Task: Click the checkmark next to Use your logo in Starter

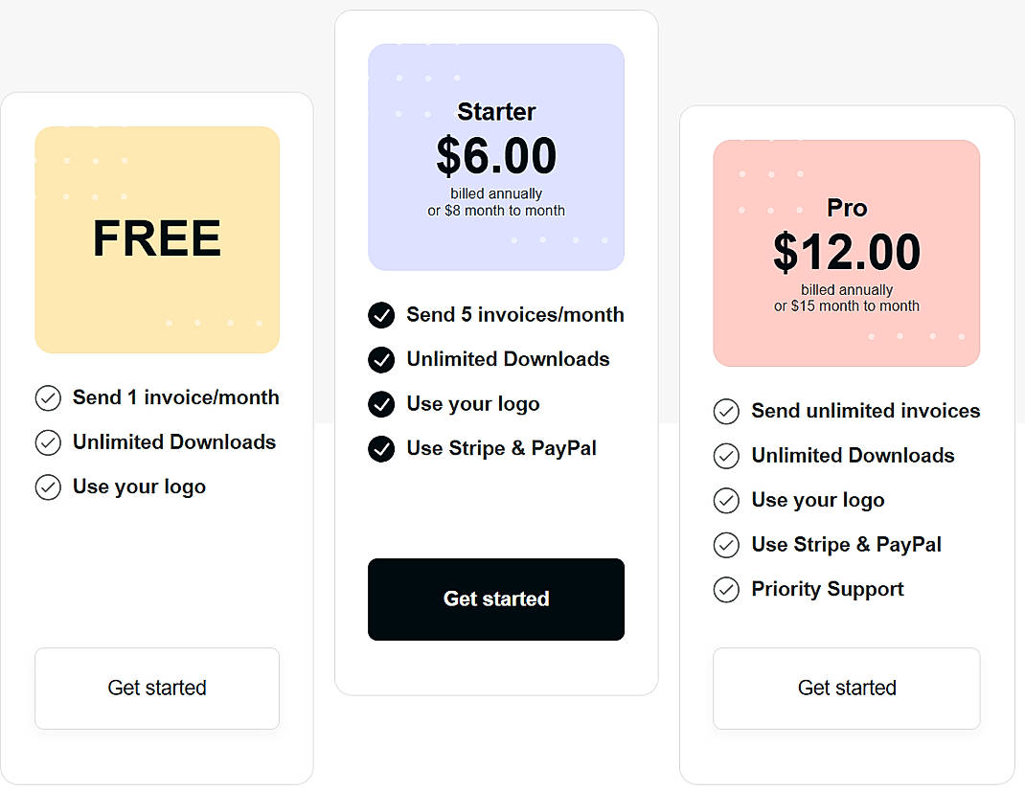Action: tap(381, 403)
